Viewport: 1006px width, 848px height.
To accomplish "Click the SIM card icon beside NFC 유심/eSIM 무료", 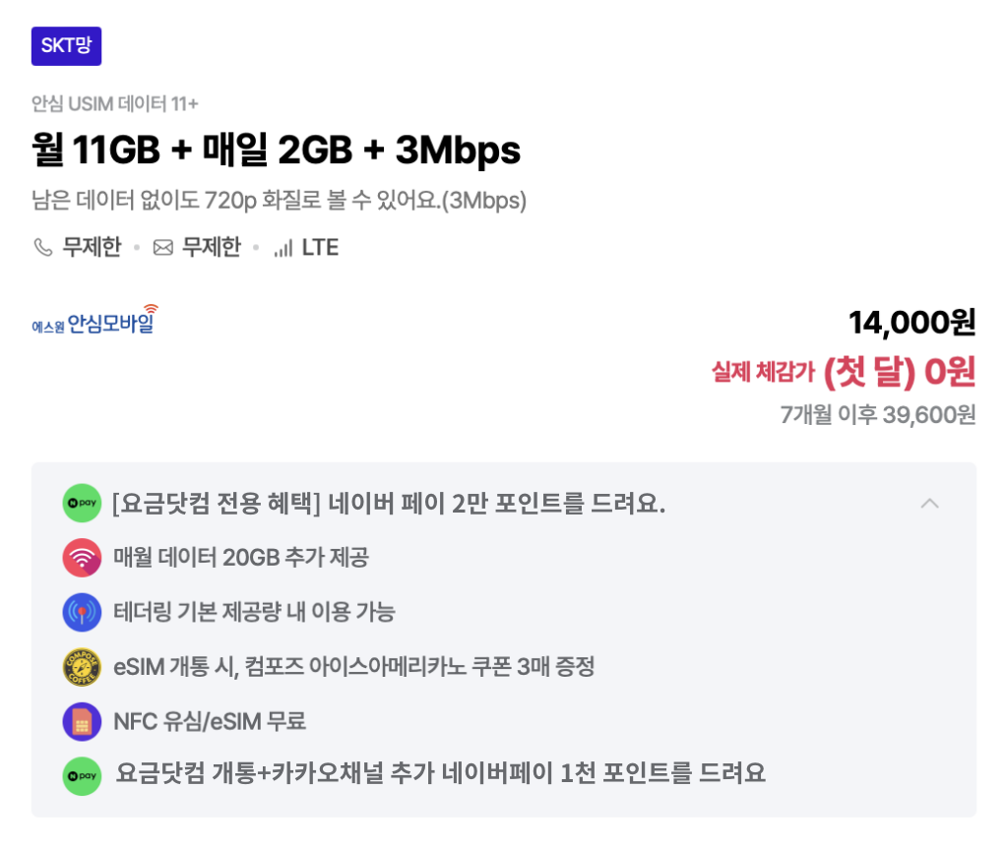I will 83,721.
